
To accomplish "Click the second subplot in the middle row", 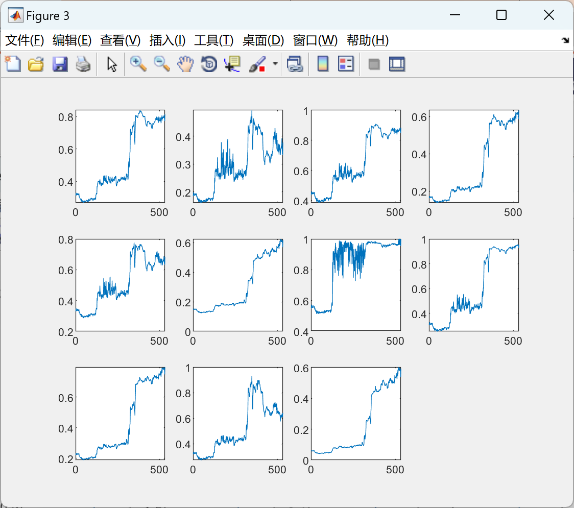I will pyautogui.click(x=238, y=285).
